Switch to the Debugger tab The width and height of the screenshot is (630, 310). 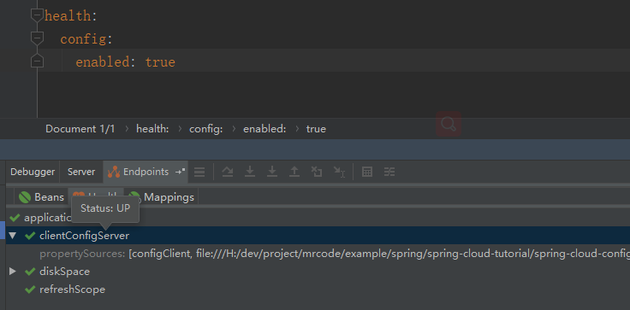(33, 172)
